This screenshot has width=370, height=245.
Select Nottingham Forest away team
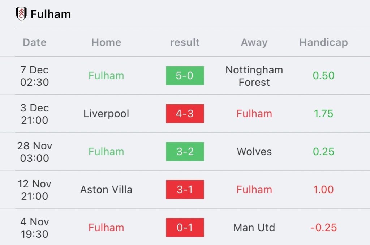click(254, 76)
